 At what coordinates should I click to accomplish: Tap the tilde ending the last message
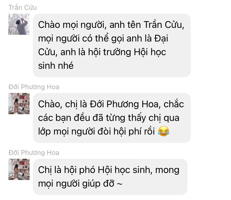pyautogui.click(x=119, y=184)
